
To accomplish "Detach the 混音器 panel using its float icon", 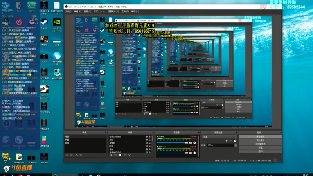I will click(x=199, y=133).
